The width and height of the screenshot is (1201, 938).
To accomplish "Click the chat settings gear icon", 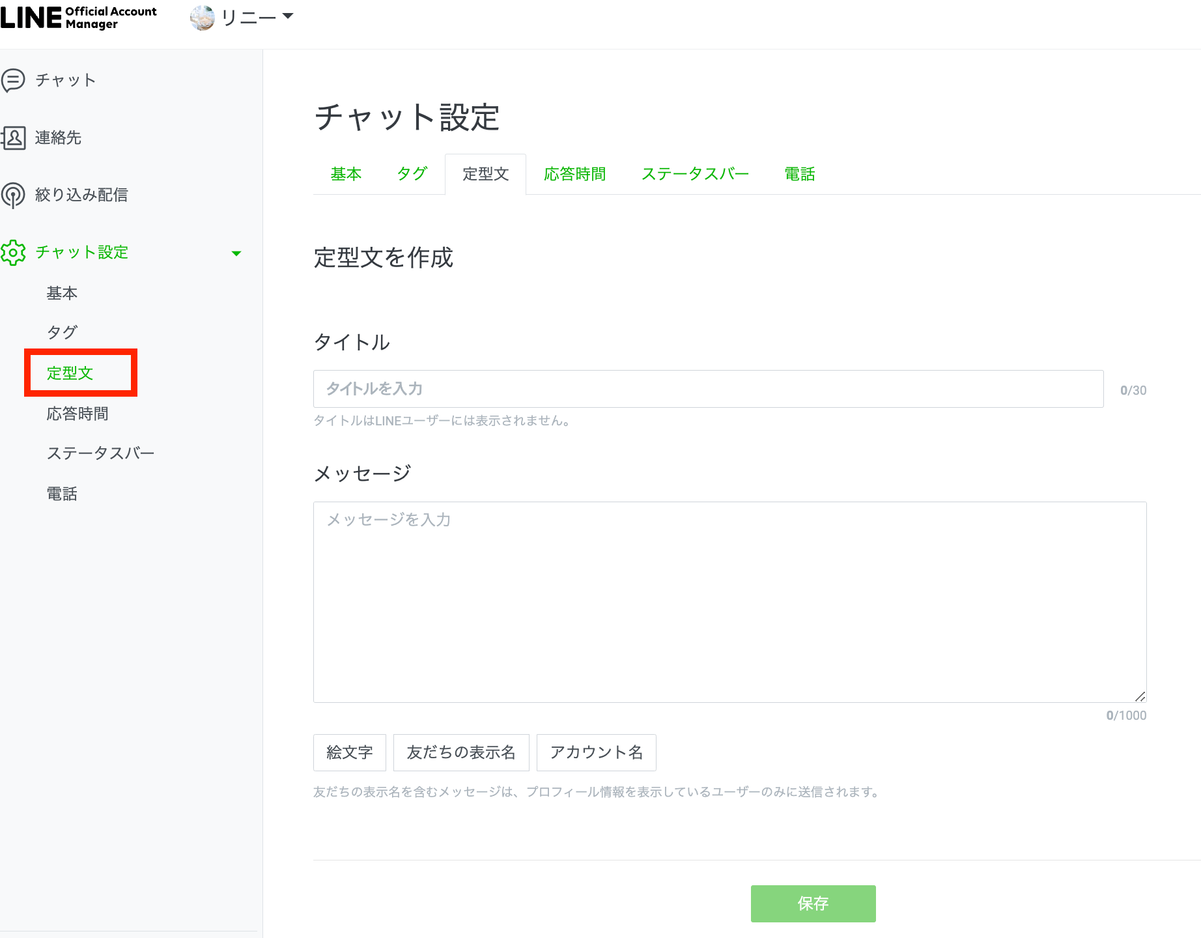I will 13,253.
